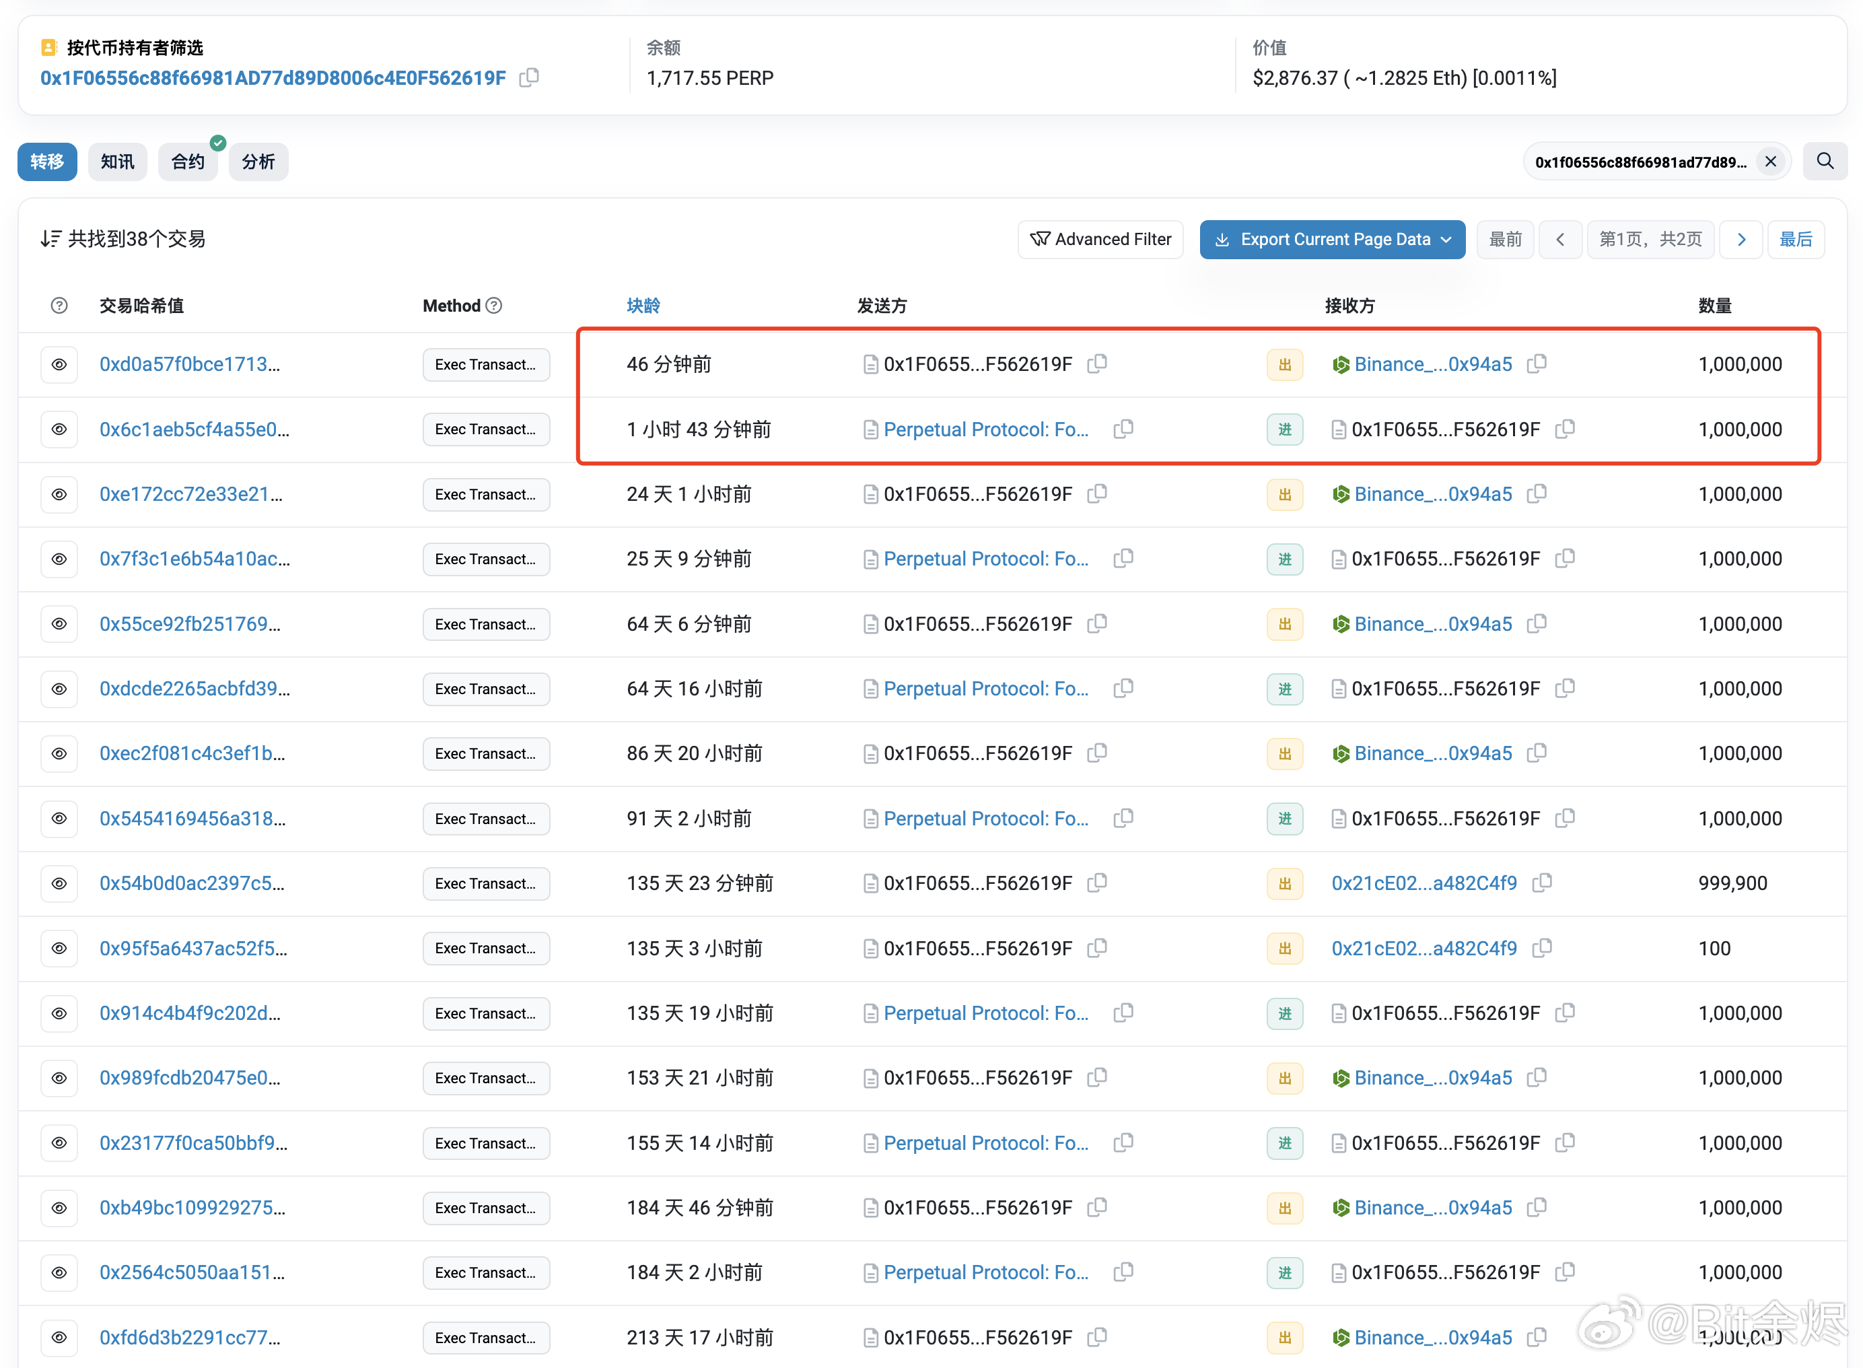This screenshot has width=1863, height=1368.
Task: Copy sender in 155 天 14 小时前 row
Action: pyautogui.click(x=1123, y=1142)
